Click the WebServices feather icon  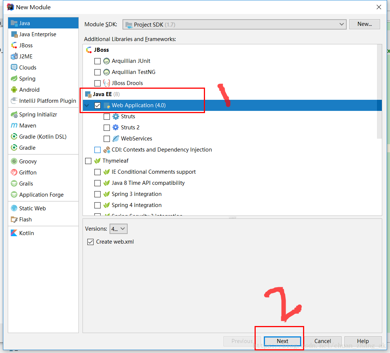(116, 139)
